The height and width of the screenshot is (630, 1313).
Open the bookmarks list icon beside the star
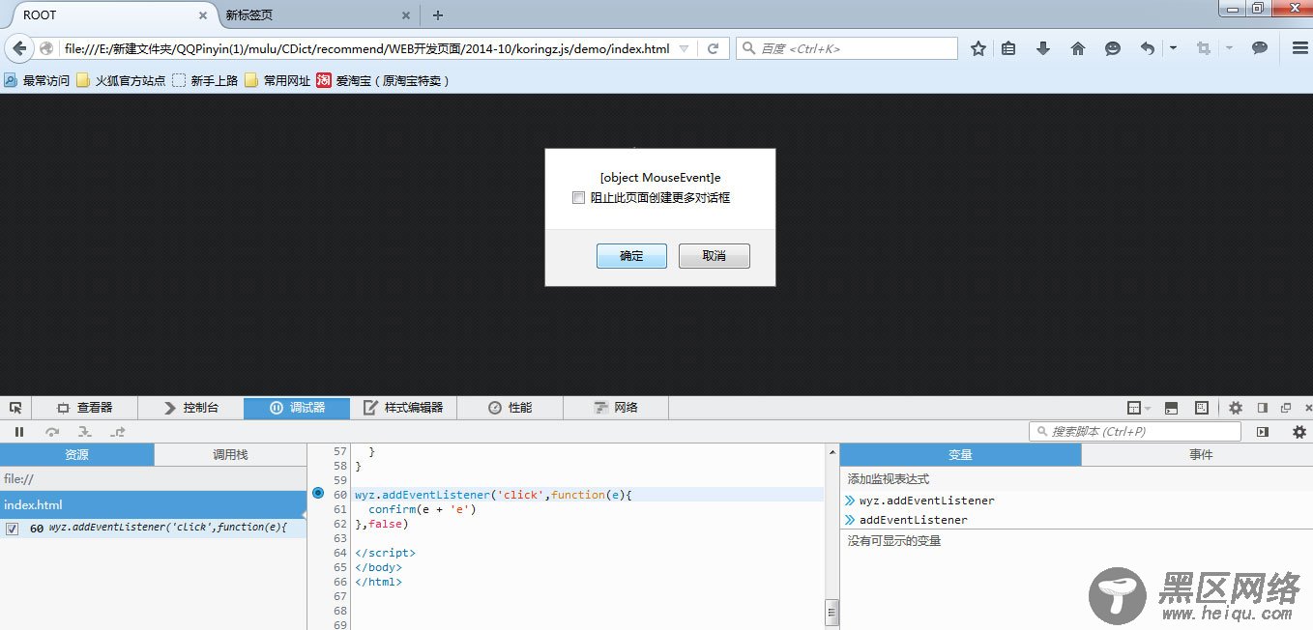point(1008,48)
